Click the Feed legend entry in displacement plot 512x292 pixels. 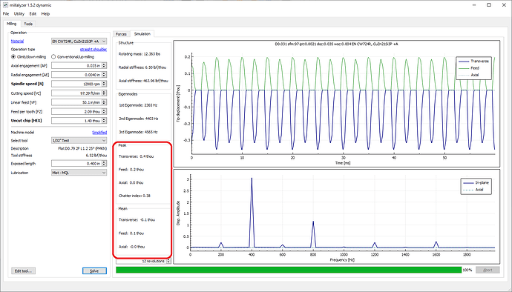point(469,68)
